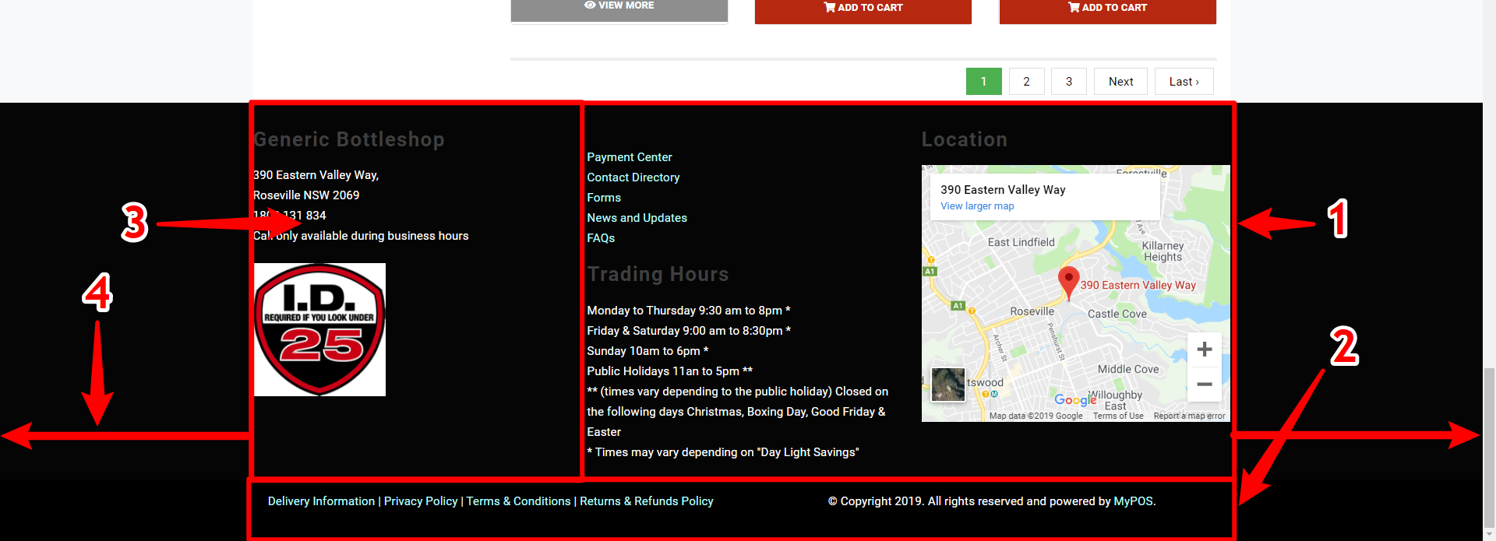Click the Google logo on the map
The image size is (1496, 541).
(1074, 400)
